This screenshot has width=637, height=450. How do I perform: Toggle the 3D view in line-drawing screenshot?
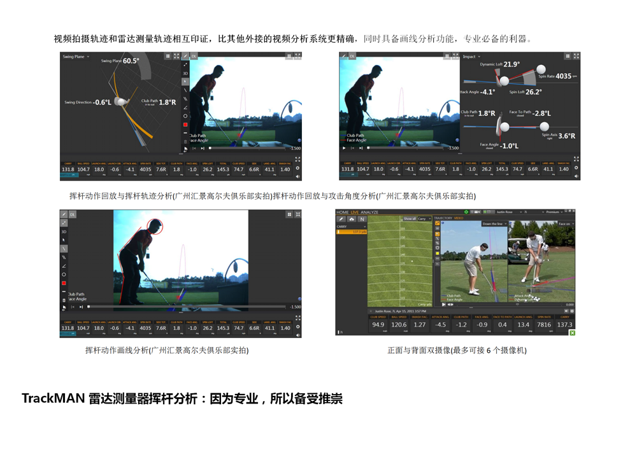[64, 232]
